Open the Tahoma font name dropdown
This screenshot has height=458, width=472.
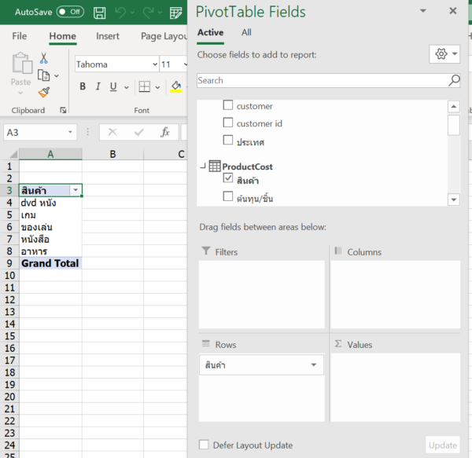tap(155, 64)
